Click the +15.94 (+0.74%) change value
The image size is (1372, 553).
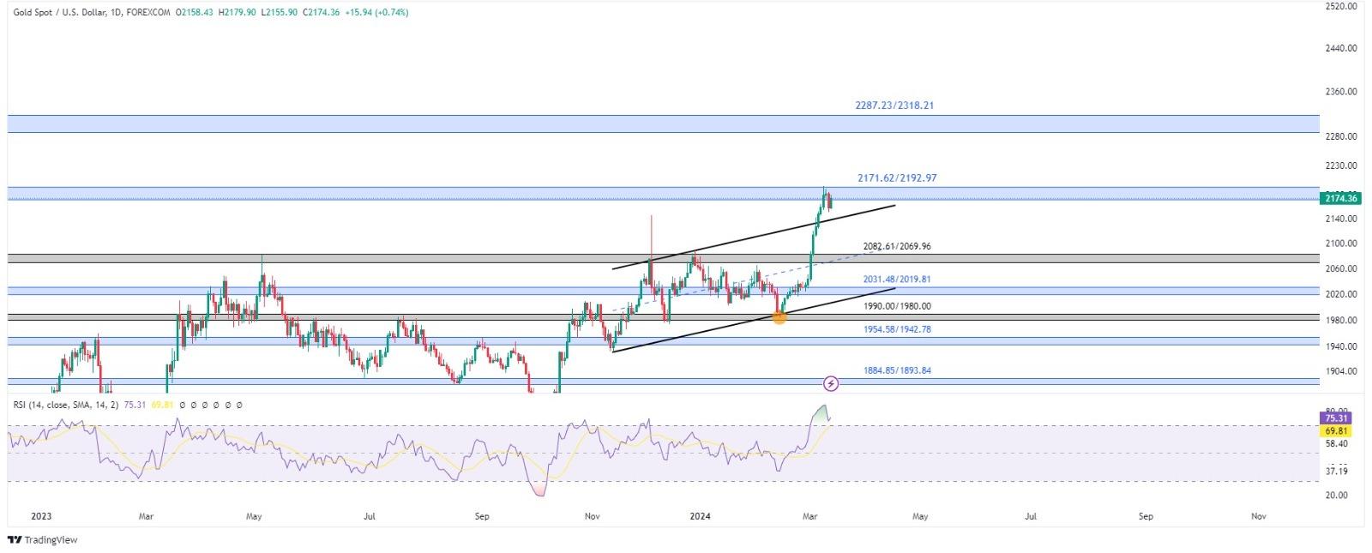376,13
